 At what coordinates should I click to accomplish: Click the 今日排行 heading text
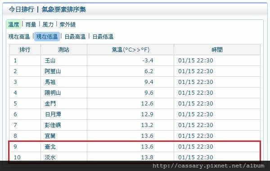[x=21, y=9]
